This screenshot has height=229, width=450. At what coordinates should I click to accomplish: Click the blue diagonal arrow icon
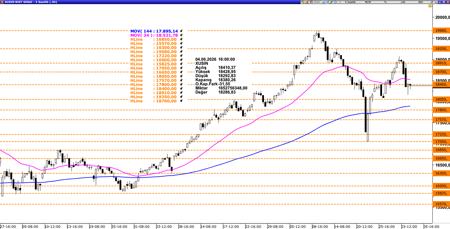[x=432, y=2]
